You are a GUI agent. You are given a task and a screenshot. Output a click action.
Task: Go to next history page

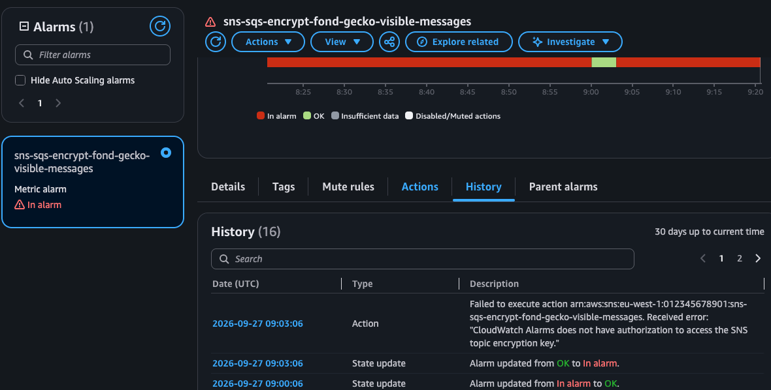[x=758, y=258]
